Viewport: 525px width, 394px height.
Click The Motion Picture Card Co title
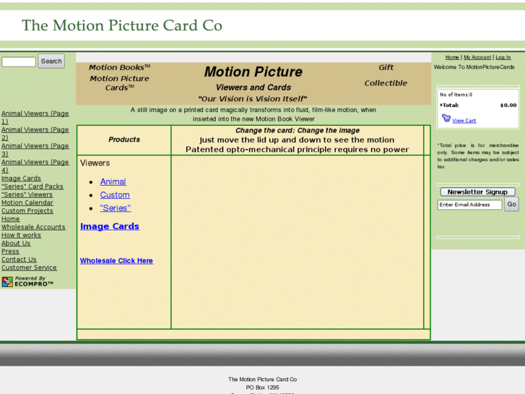(122, 25)
